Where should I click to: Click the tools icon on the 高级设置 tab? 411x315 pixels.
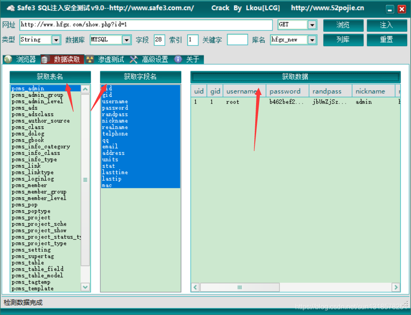[134, 59]
